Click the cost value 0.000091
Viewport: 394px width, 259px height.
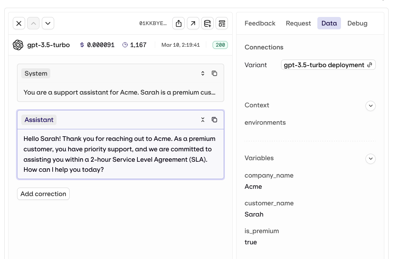(x=101, y=45)
